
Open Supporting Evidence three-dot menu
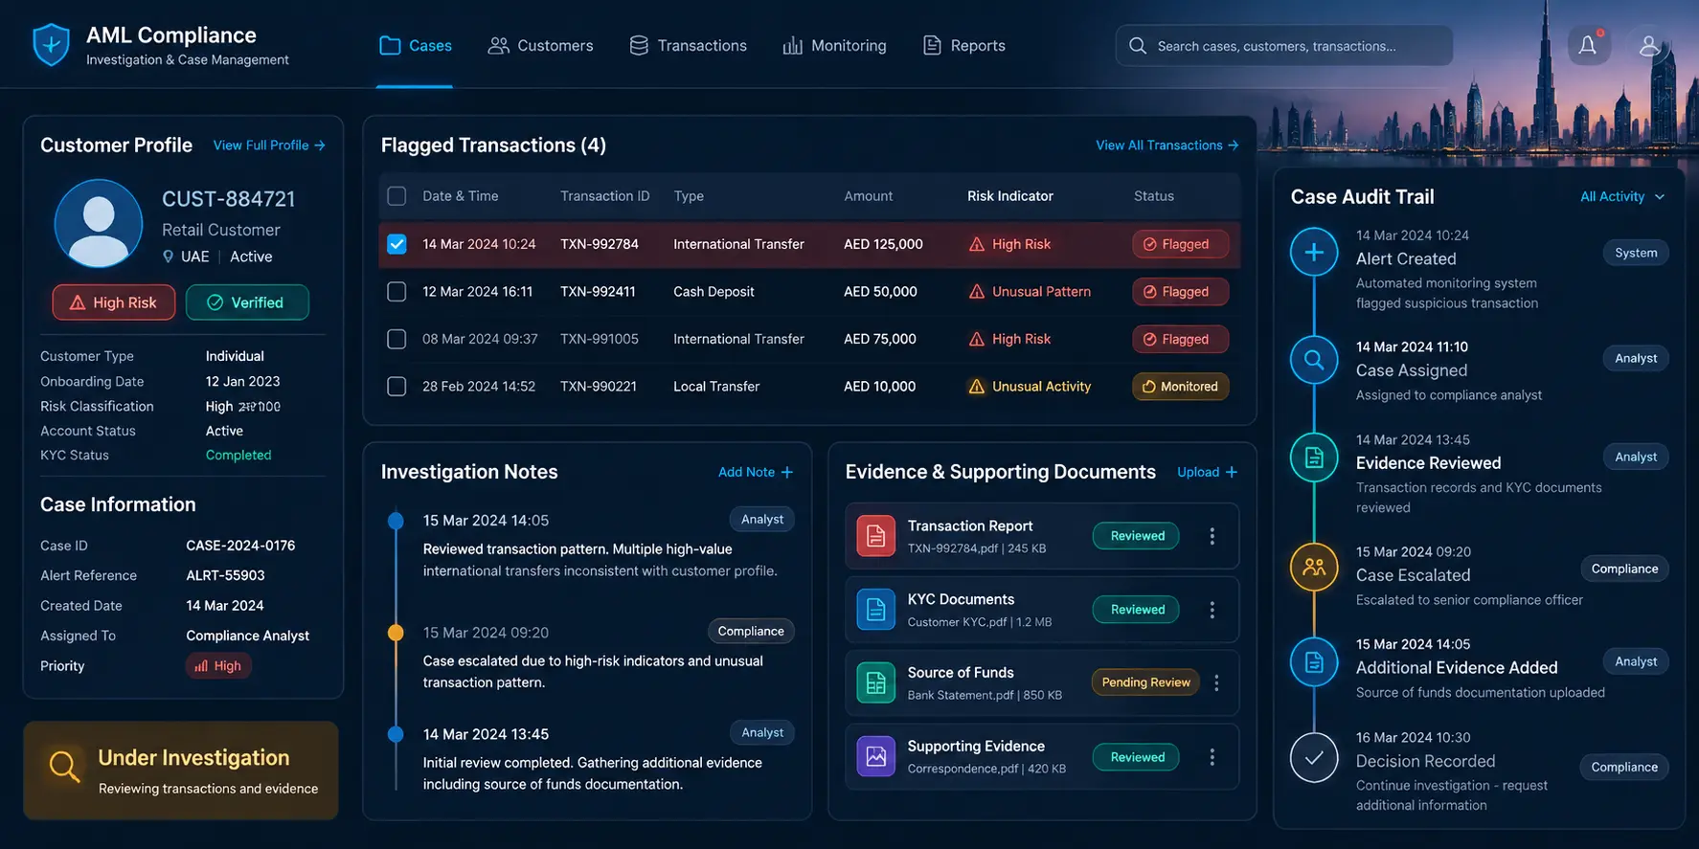pos(1212,757)
